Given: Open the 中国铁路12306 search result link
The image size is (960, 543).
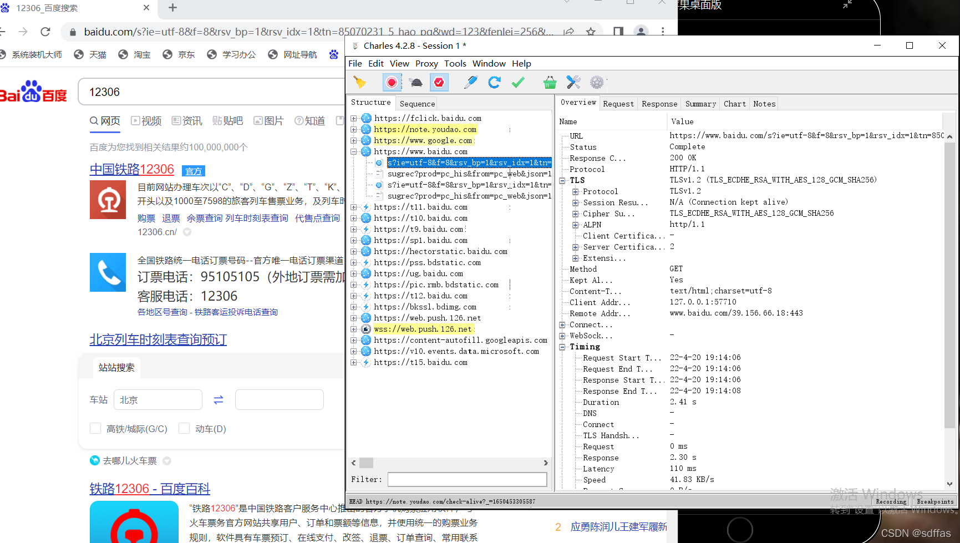Looking at the screenshot, I should click(x=132, y=169).
